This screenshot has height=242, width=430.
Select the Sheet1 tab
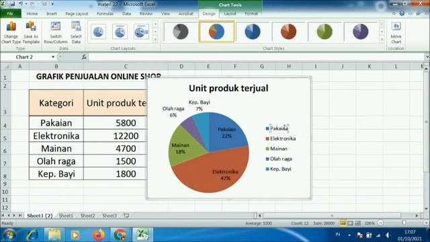coord(66,216)
